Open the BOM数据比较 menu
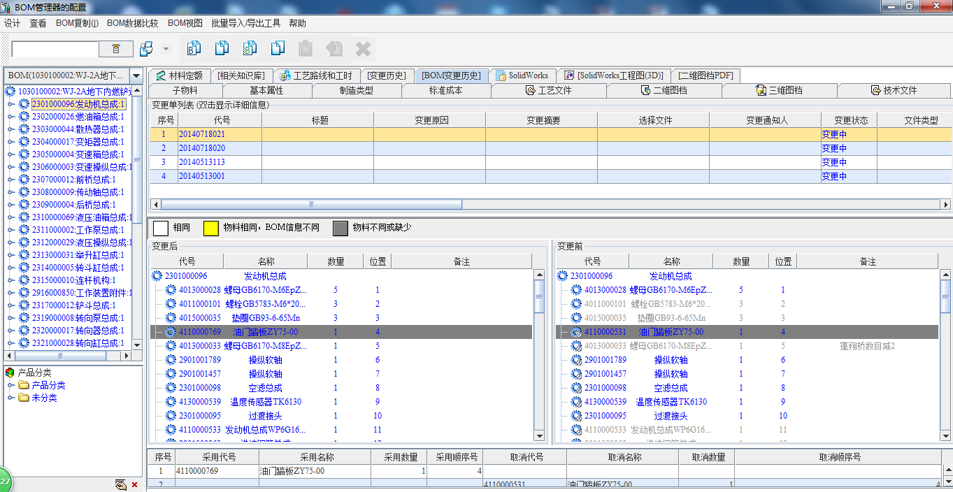Viewport: 953px width, 492px height. pyautogui.click(x=132, y=23)
